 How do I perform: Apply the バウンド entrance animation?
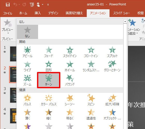70,80
